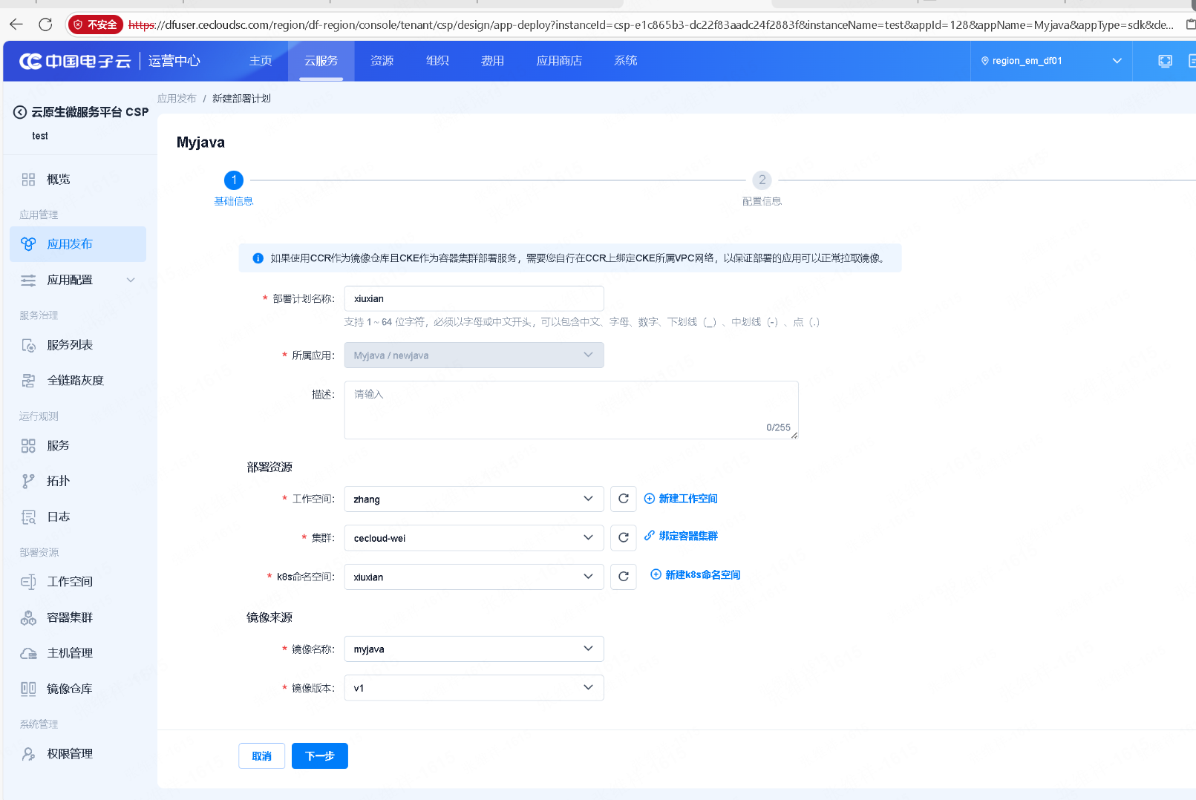
Task: Open the 拓扑 topology sidebar item
Action: 58,481
